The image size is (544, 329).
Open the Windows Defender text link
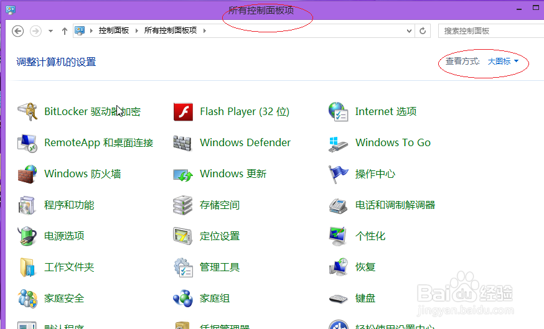245,142
